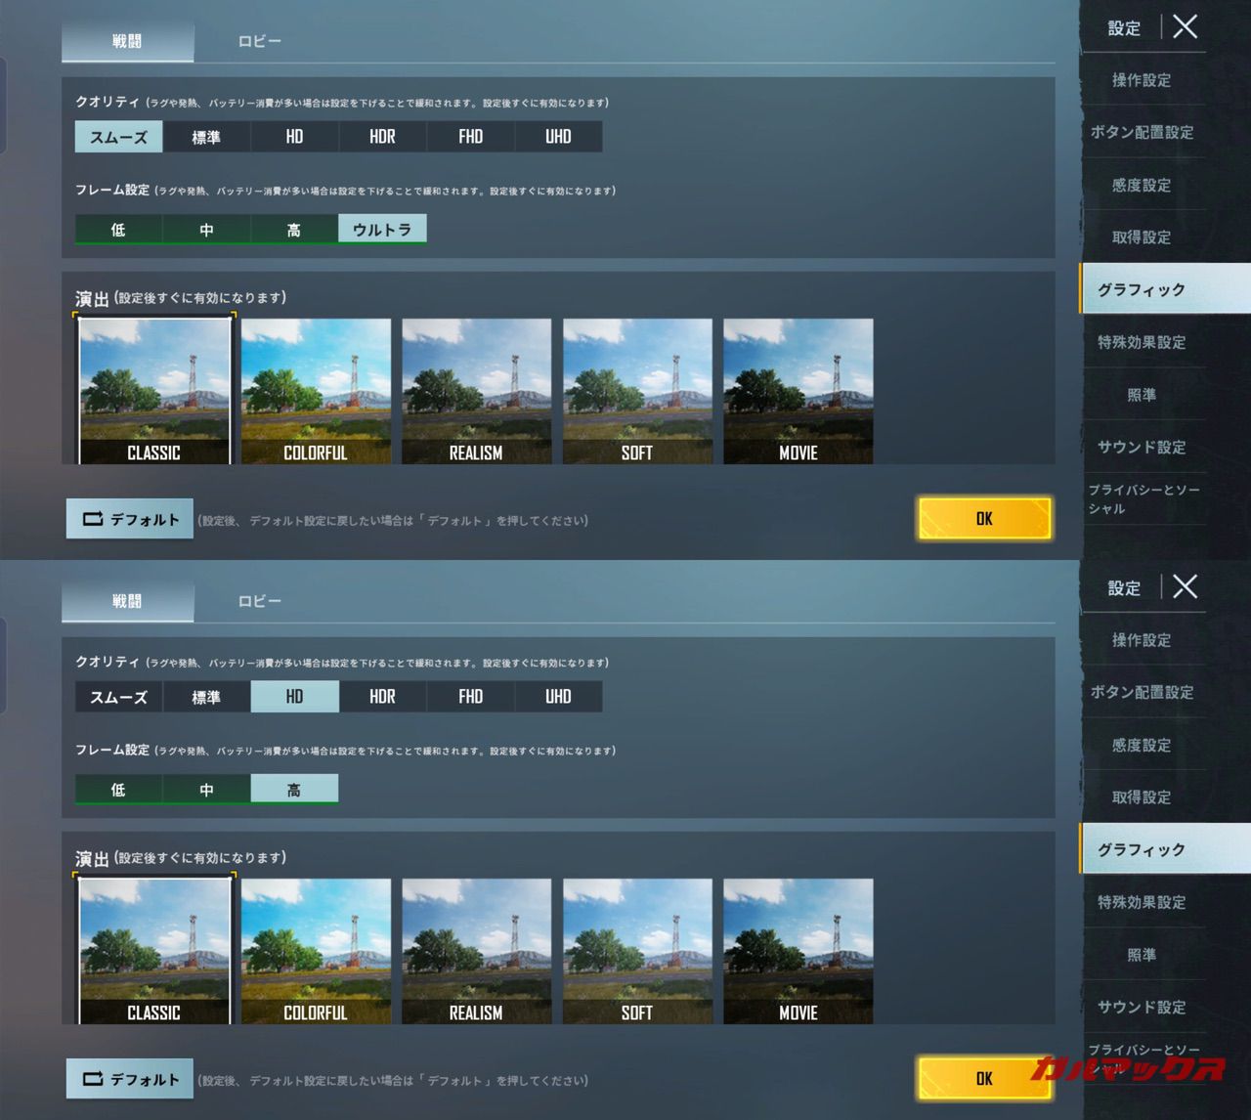This screenshot has height=1120, width=1251.
Task: Open 操作設定 in the upper sidebar
Action: pos(1141,80)
